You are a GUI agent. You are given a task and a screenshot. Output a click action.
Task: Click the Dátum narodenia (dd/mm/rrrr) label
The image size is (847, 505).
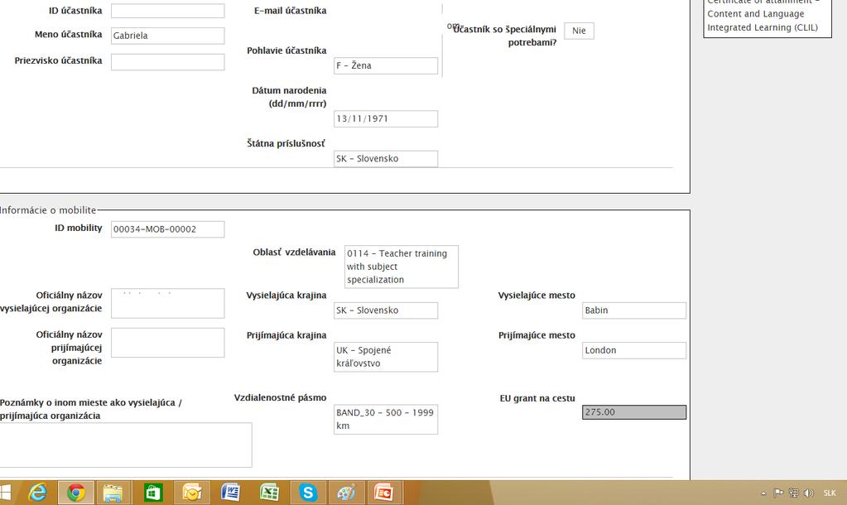pyautogui.click(x=289, y=97)
